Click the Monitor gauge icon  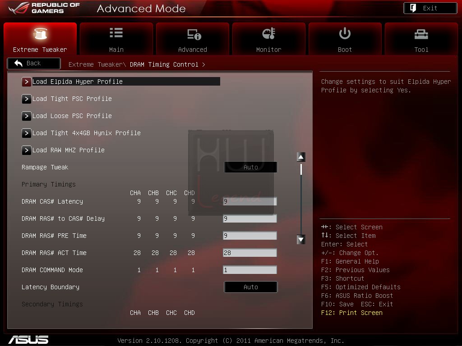(x=269, y=33)
